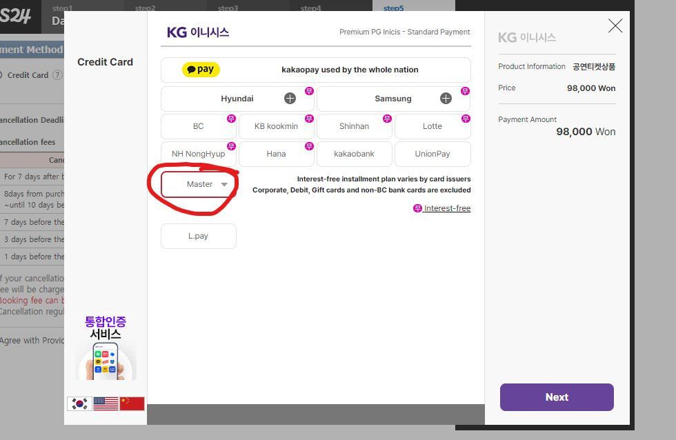
Task: Click the kakaopay yellow pay logo
Action: [x=201, y=70]
